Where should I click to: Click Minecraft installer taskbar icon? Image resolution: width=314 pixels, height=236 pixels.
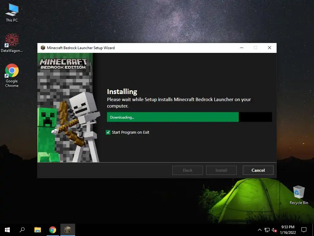click(68, 230)
